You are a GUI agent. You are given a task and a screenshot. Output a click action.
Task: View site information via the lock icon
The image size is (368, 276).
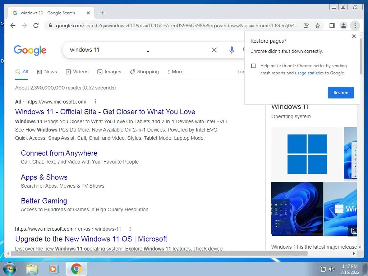(x=50, y=26)
